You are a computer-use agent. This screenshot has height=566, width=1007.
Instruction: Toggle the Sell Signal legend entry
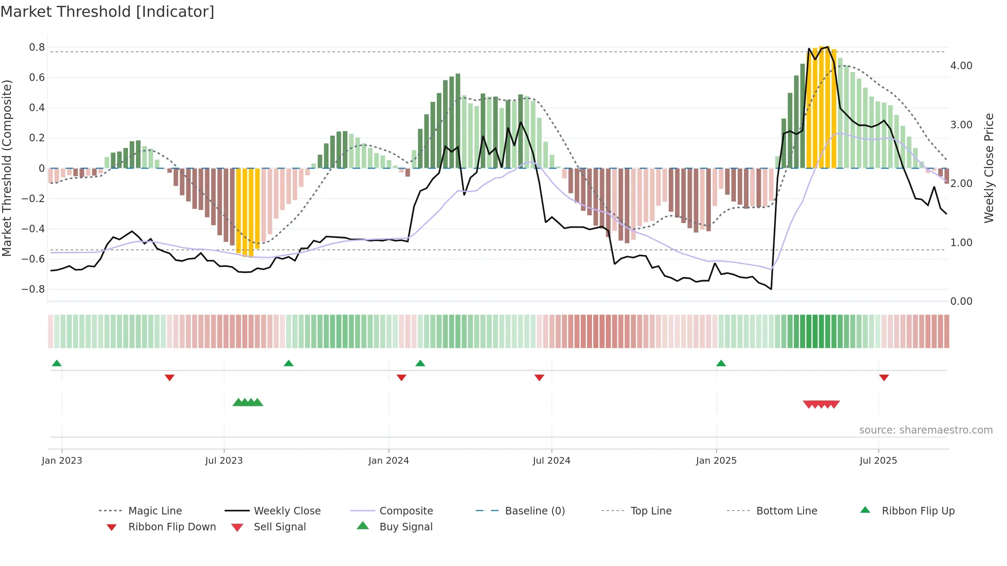point(269,527)
